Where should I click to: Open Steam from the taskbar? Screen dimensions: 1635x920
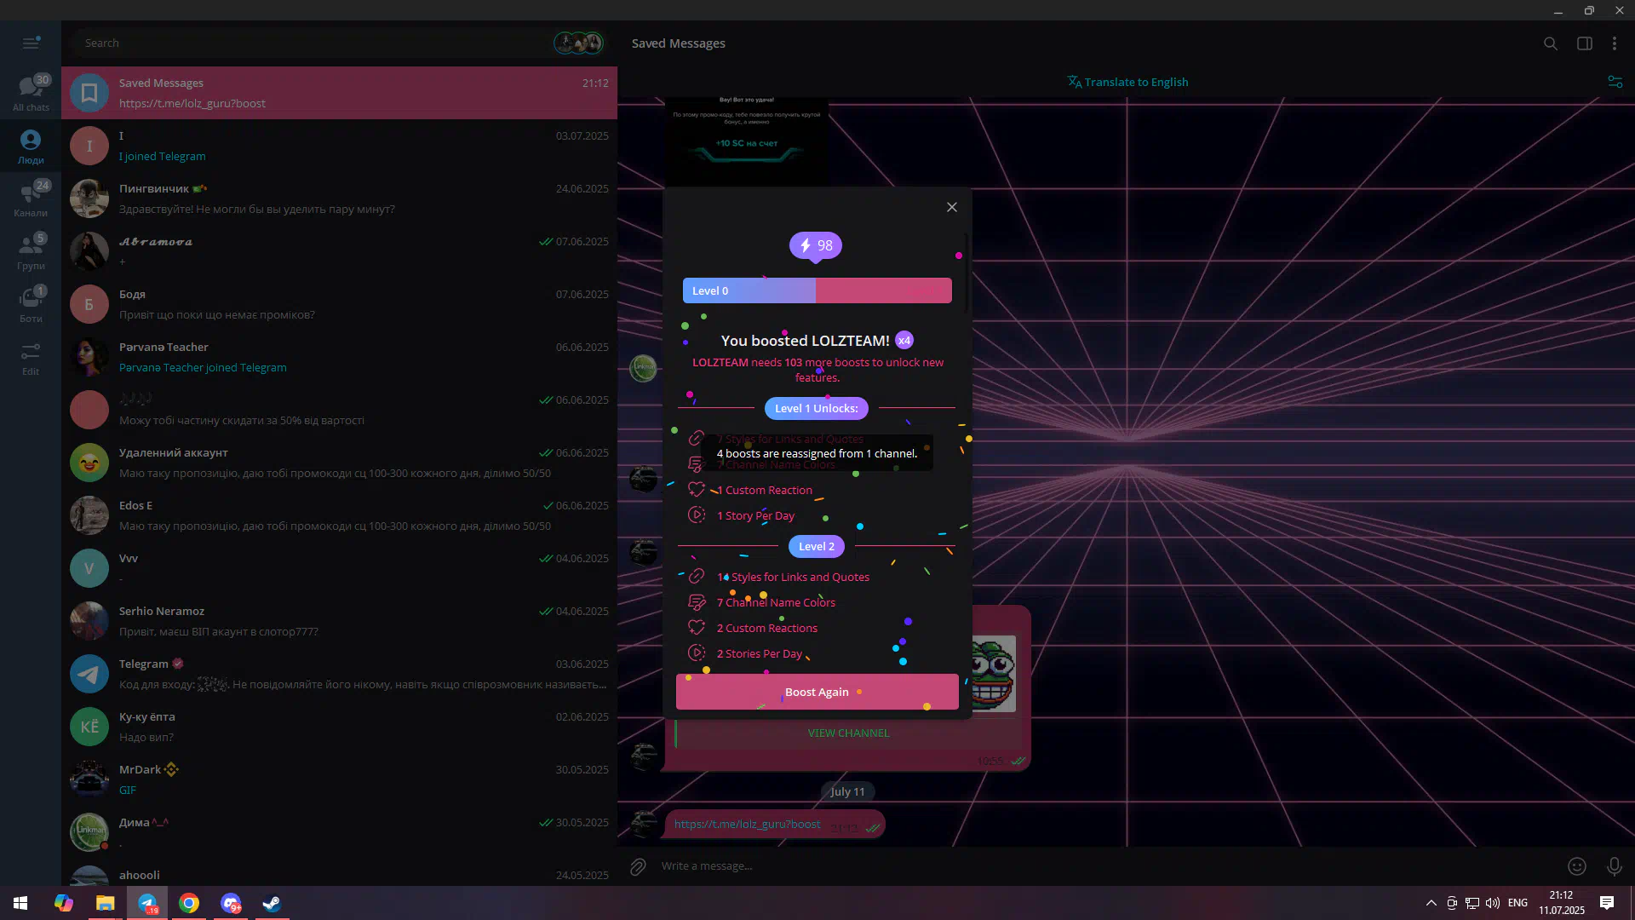[272, 903]
